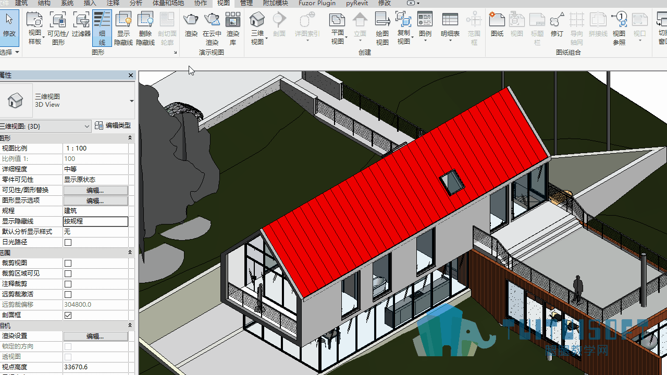Open the 三维视图 type selector dropdown
The image size is (667, 375).
point(131,101)
